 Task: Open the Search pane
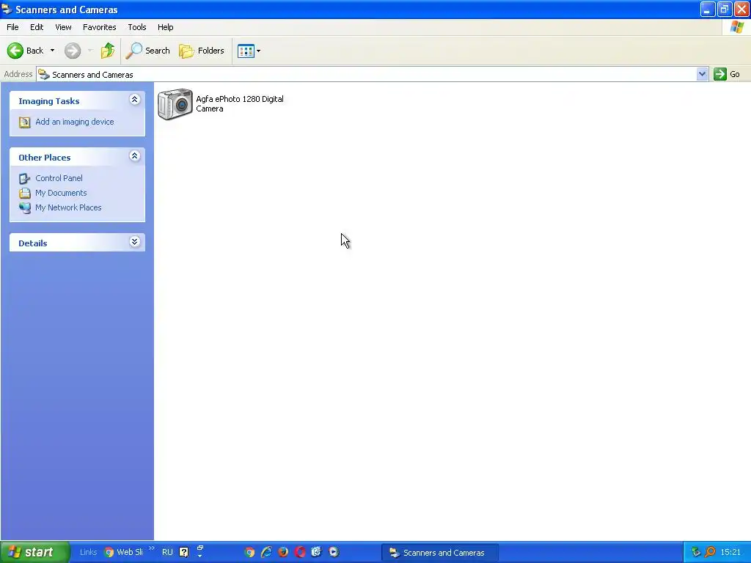(x=147, y=51)
